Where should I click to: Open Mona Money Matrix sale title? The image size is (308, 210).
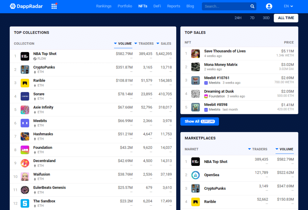pyautogui.click(x=221, y=64)
